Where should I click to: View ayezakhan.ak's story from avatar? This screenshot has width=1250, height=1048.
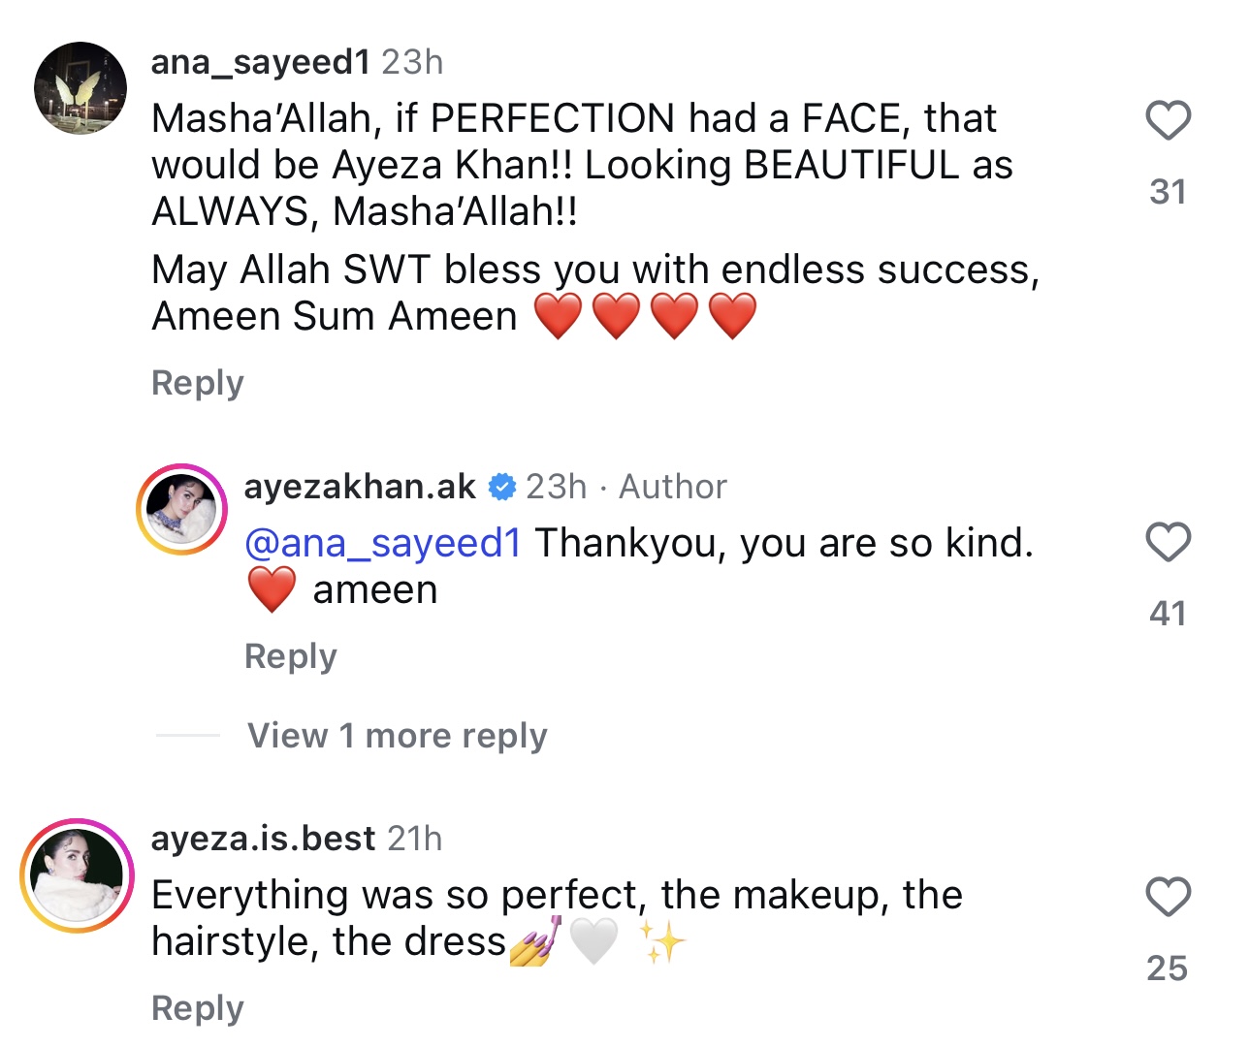(181, 509)
